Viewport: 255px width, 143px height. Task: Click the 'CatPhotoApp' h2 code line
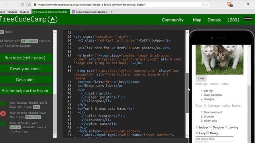coord(124,41)
